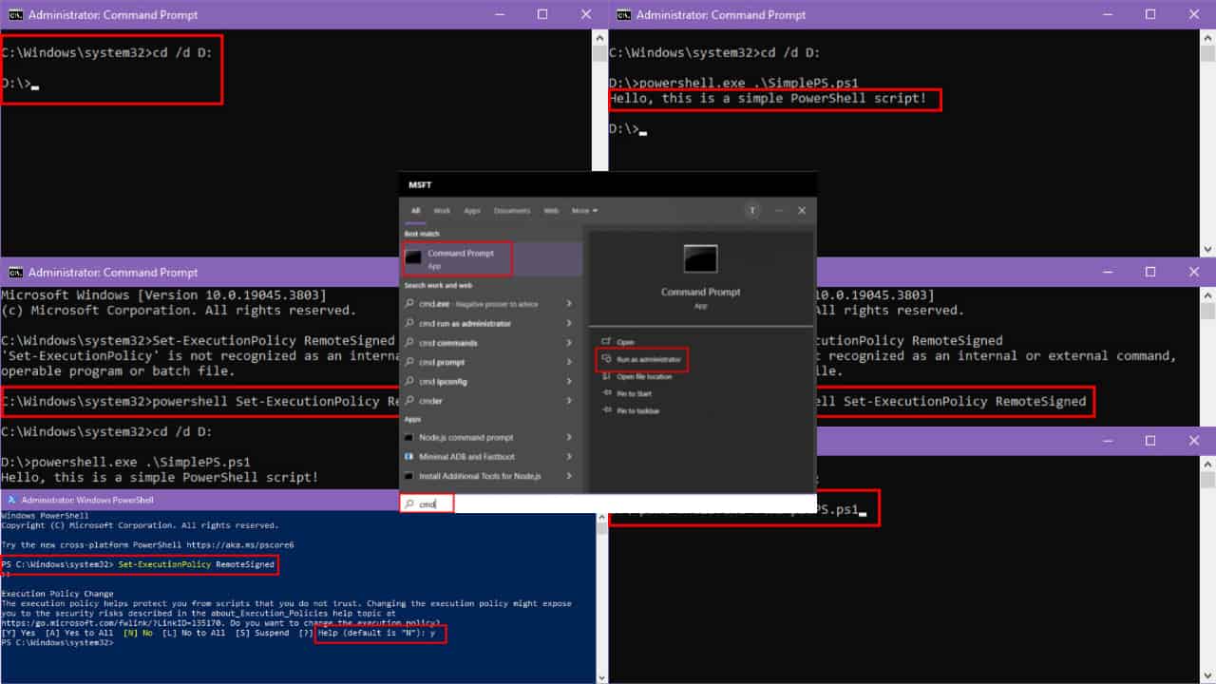Click the Pin to Start pin icon

606,393
